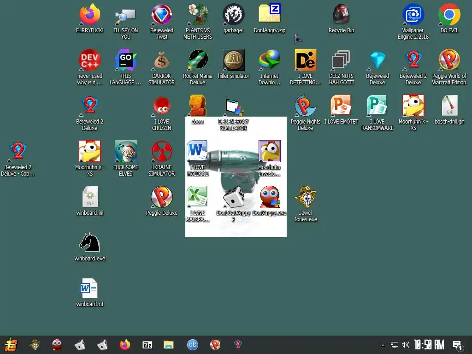Viewport: 472px width, 354px height.
Task: Launch Firefox from the taskbar
Action: (124, 345)
